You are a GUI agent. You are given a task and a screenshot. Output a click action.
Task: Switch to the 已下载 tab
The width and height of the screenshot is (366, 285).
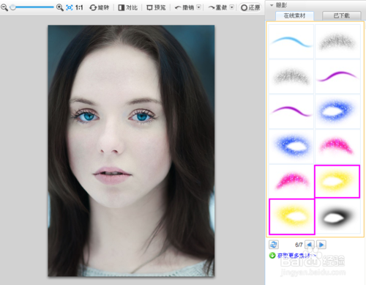[x=341, y=15]
